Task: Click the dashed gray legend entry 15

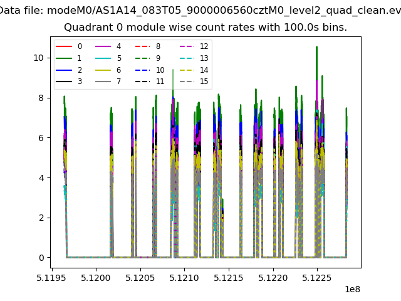Action: pyautogui.click(x=186, y=82)
